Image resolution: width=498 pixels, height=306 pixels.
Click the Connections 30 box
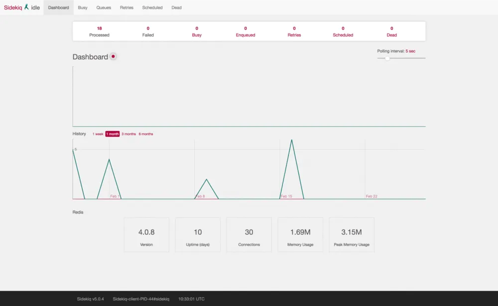tap(249, 235)
